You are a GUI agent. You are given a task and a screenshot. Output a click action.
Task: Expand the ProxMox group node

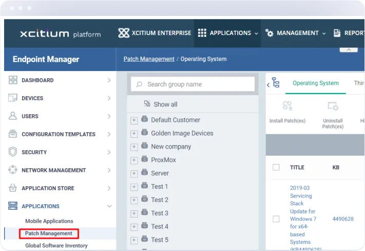pyautogui.click(x=134, y=160)
